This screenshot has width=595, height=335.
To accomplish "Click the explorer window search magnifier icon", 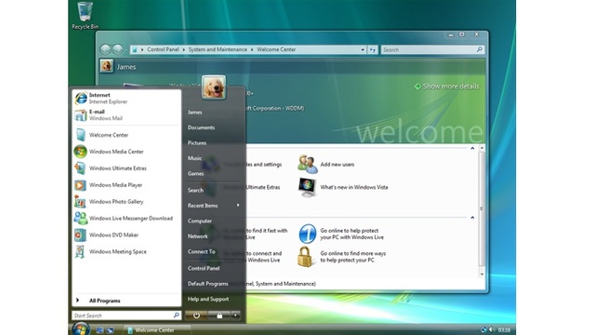I will coord(480,49).
